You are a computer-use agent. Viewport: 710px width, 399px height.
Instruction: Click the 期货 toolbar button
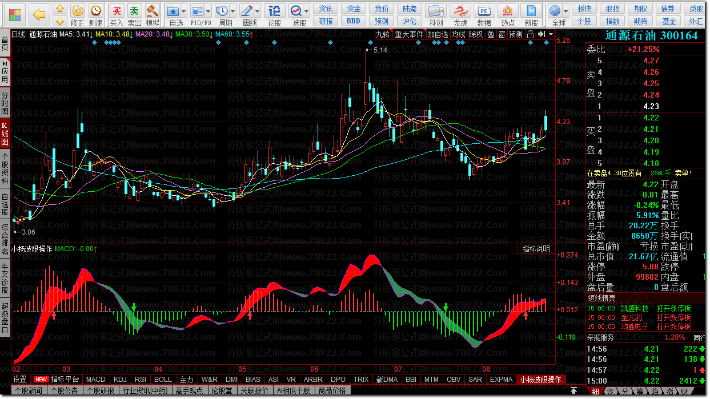641,21
